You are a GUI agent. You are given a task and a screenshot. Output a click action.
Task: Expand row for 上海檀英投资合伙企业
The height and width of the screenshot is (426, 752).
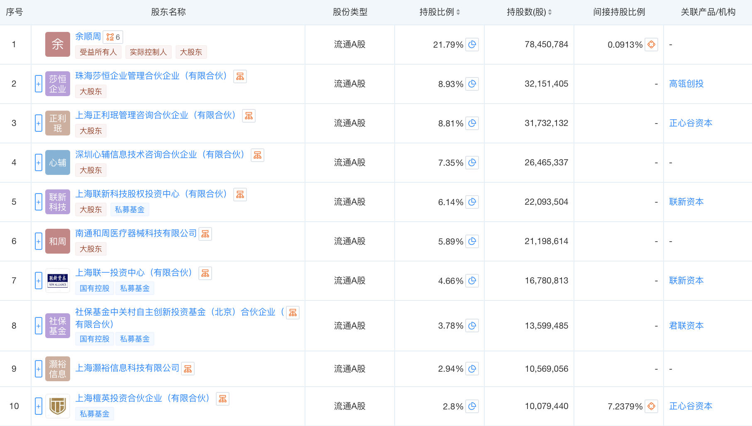click(x=39, y=406)
